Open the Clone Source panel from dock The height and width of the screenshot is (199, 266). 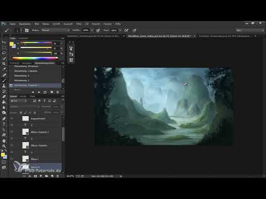(x=71, y=60)
